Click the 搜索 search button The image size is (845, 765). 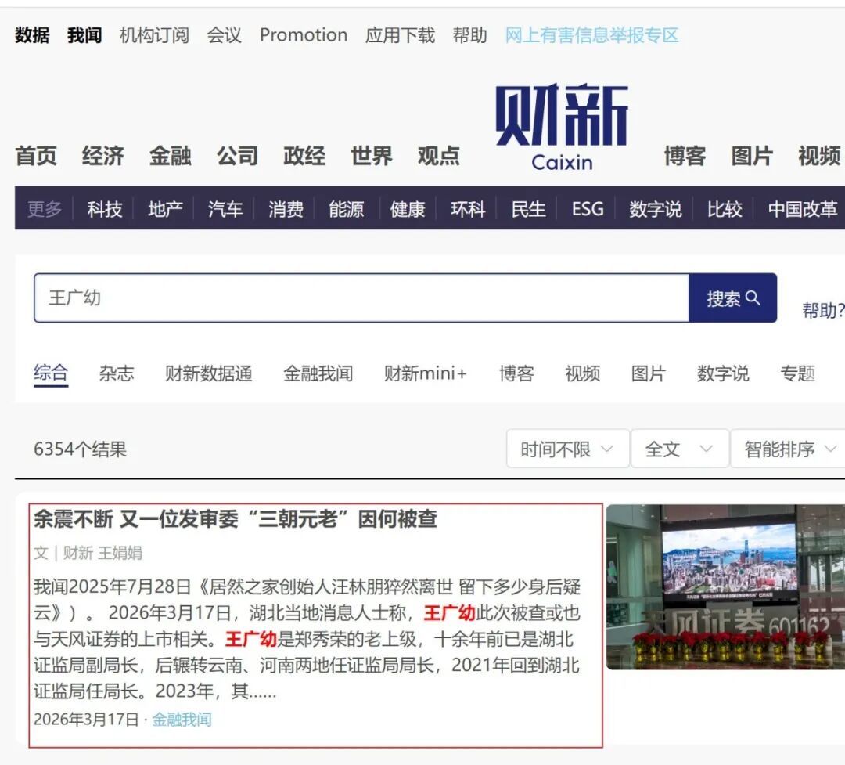click(x=733, y=298)
